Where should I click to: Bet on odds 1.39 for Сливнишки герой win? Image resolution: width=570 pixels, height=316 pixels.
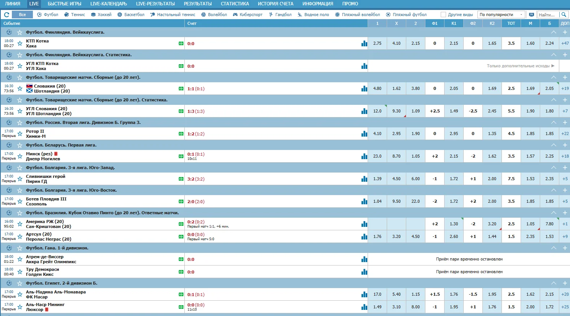[377, 179]
